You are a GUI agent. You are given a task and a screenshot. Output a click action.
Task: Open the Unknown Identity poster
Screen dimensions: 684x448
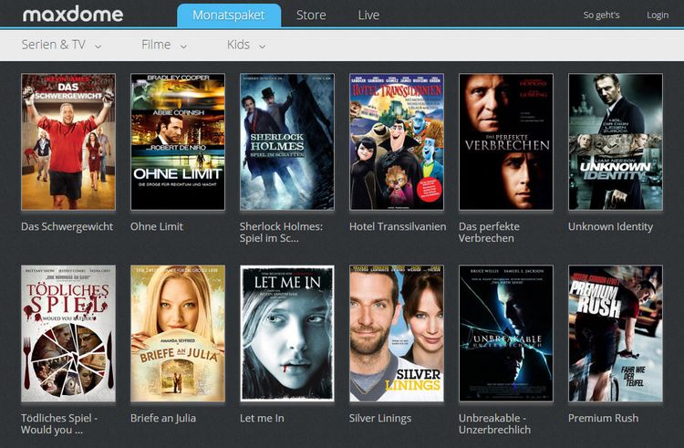tap(616, 141)
